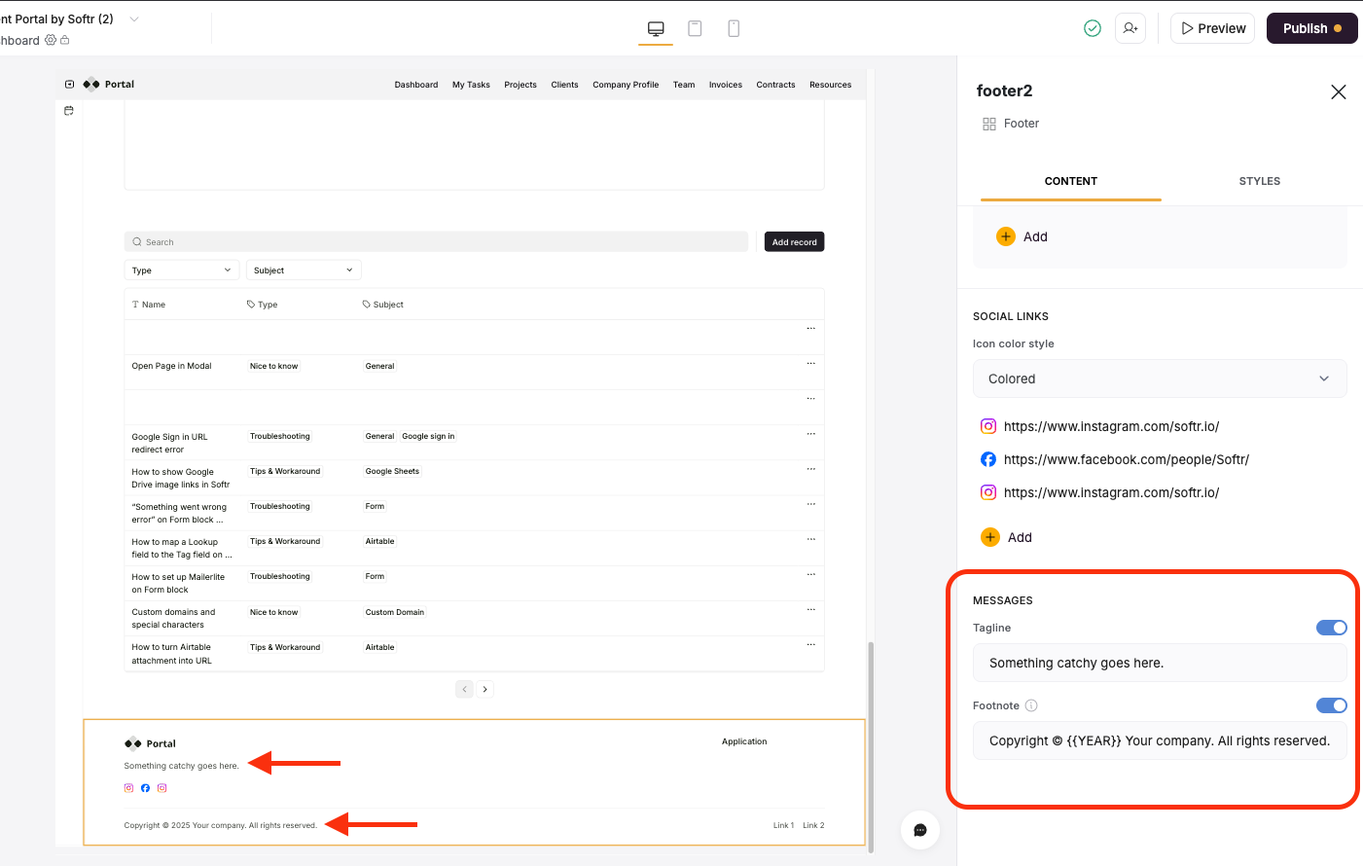The image size is (1363, 866).
Task: Expand the app name dropdown chevron
Action: (134, 18)
